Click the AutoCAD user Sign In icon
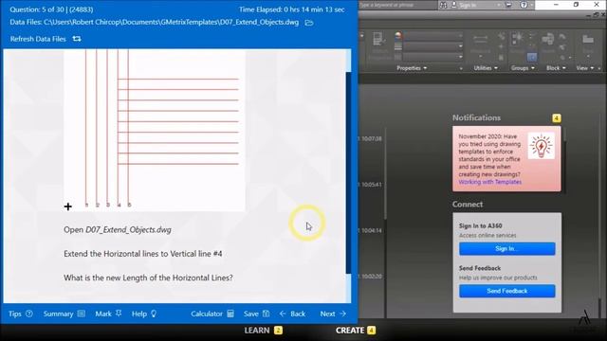The height and width of the screenshot is (341, 607). tap(454, 5)
